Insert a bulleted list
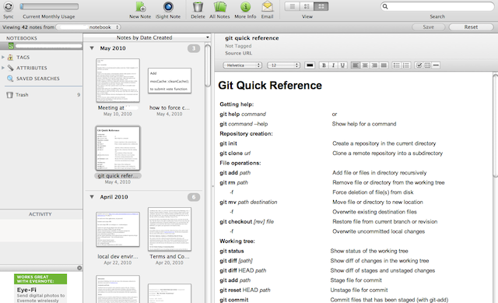 coord(397,65)
